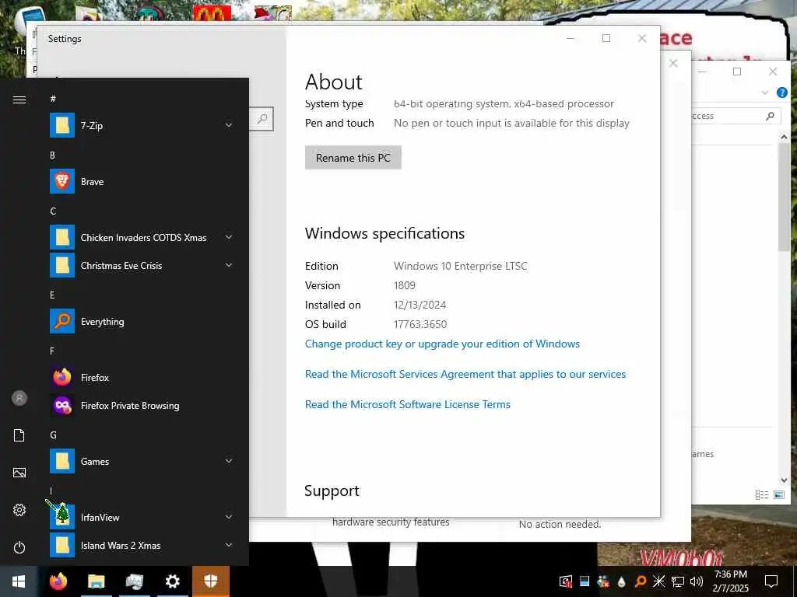Jump to letter E header in app list
797x597 pixels.
click(52, 295)
